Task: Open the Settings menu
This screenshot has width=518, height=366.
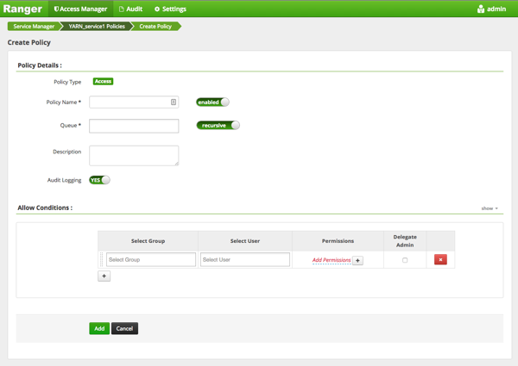Action: 170,9
